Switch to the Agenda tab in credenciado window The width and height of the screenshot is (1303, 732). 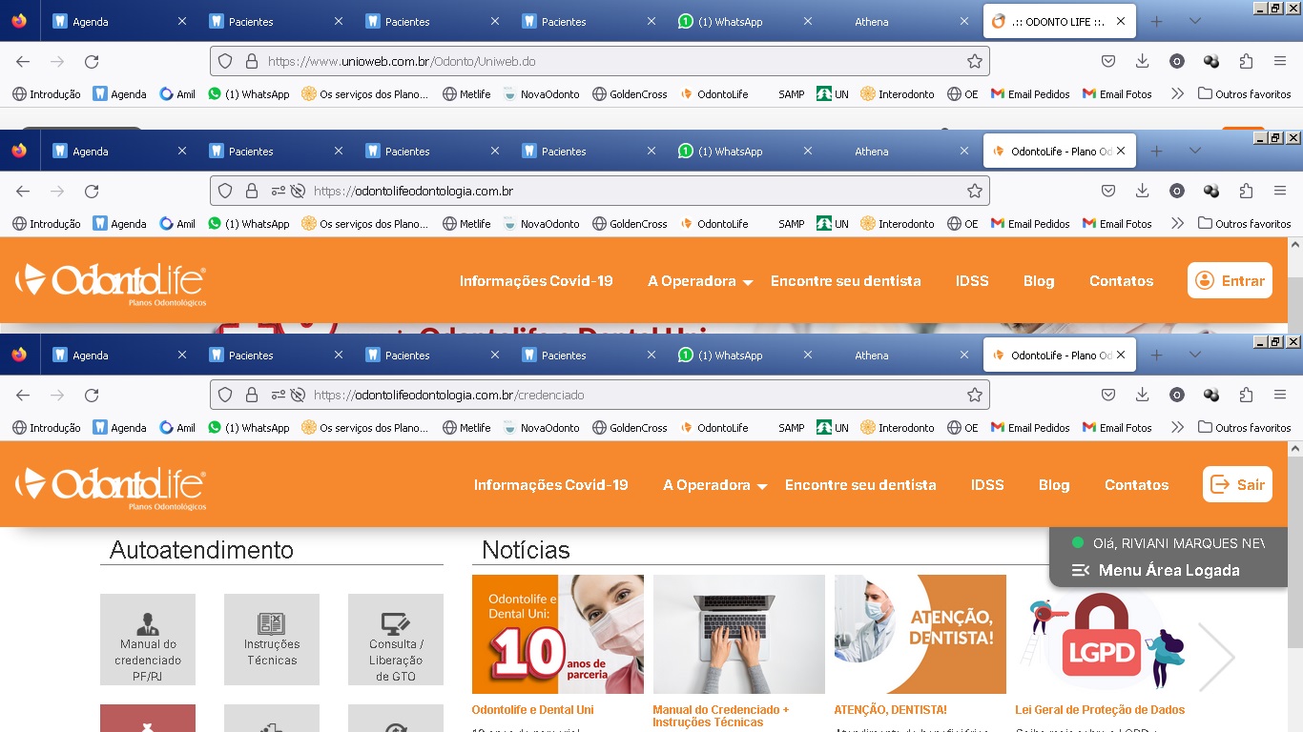(x=119, y=355)
